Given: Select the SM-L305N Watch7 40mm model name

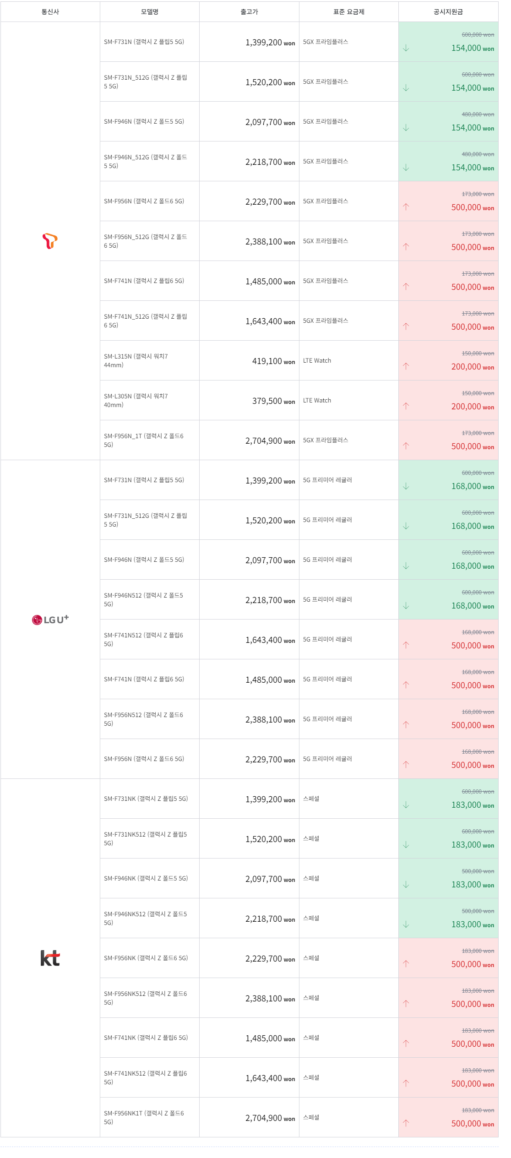Looking at the screenshot, I should coord(136,400).
